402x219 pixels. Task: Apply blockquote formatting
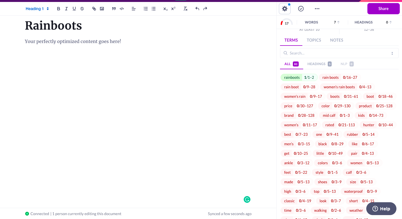114,9
